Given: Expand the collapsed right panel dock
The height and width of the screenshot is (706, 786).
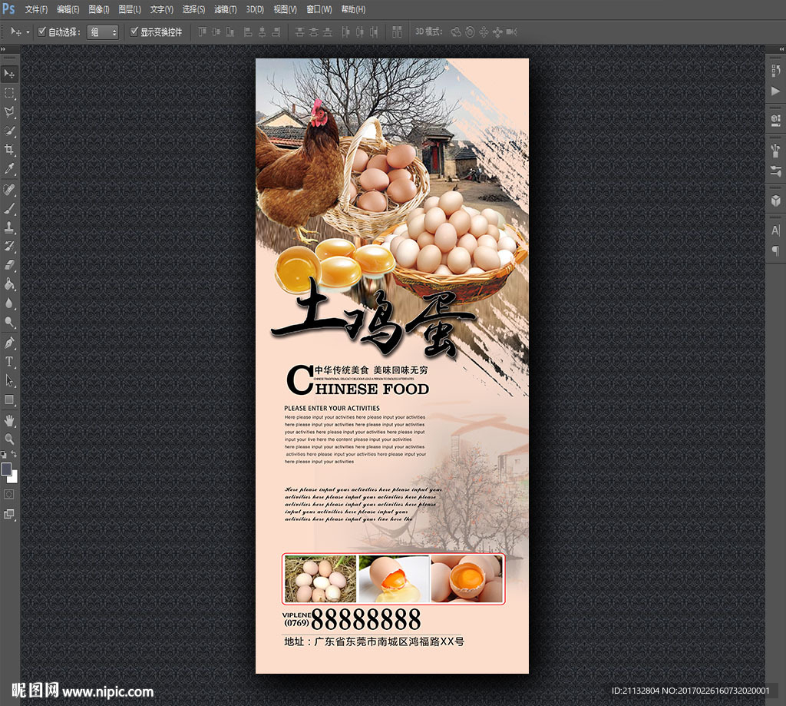Looking at the screenshot, I should click(x=780, y=48).
